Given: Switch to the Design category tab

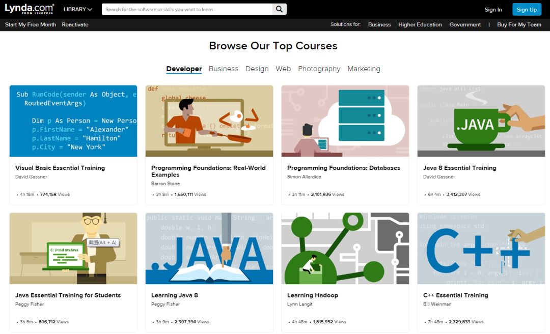Looking at the screenshot, I should [x=257, y=69].
